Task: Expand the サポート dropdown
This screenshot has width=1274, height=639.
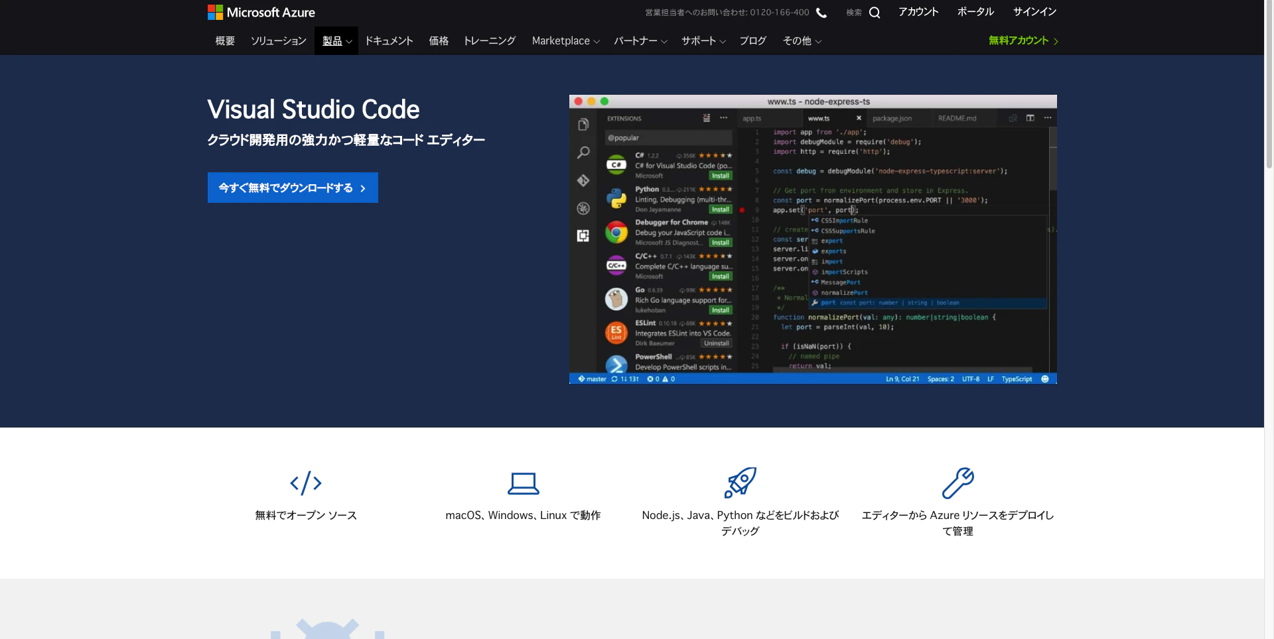Action: [x=703, y=41]
